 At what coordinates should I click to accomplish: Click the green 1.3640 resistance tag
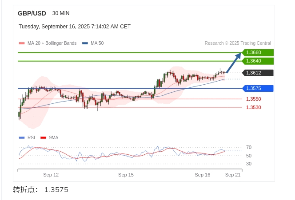coord(258,61)
